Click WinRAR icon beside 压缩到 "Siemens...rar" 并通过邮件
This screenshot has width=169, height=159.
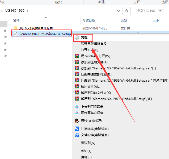(x=77, y=80)
